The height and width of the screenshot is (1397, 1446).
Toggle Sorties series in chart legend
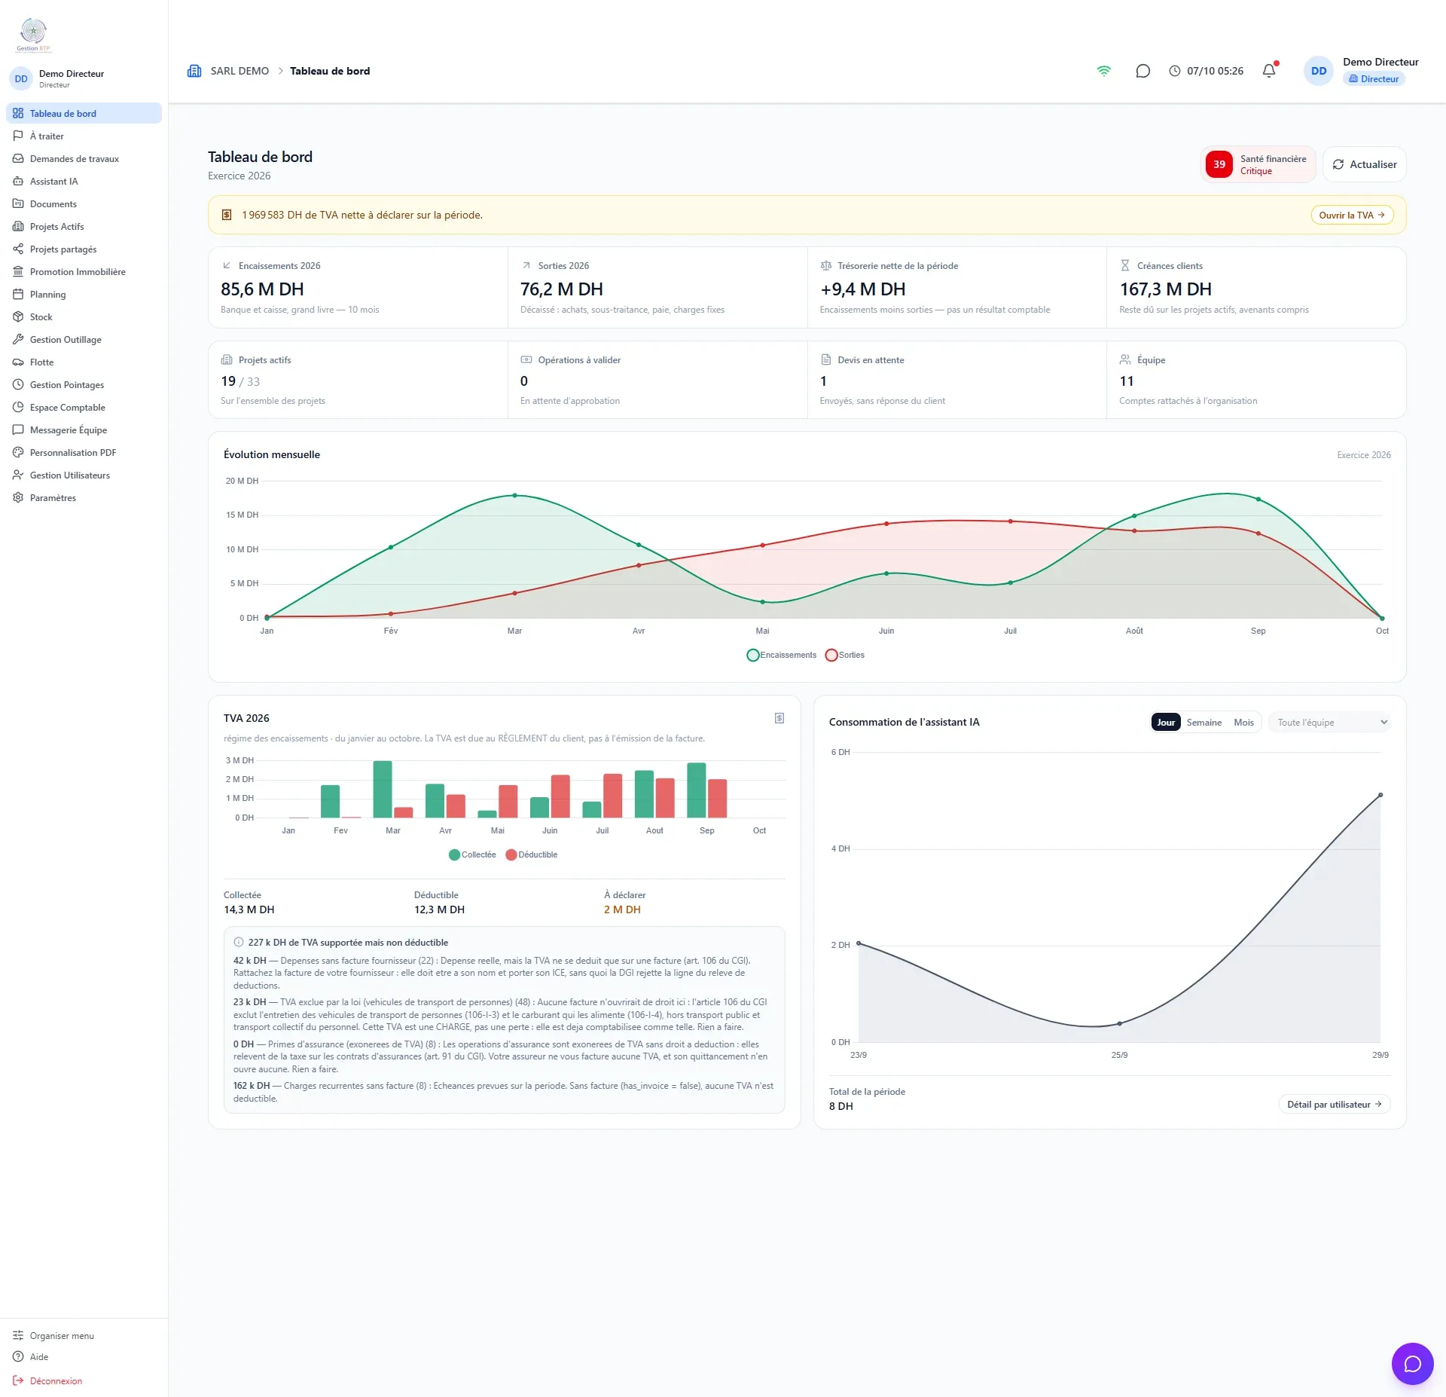tap(844, 655)
